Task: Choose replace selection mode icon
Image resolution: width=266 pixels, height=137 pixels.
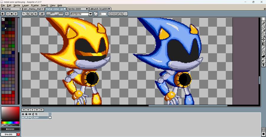Action: pos(24,14)
